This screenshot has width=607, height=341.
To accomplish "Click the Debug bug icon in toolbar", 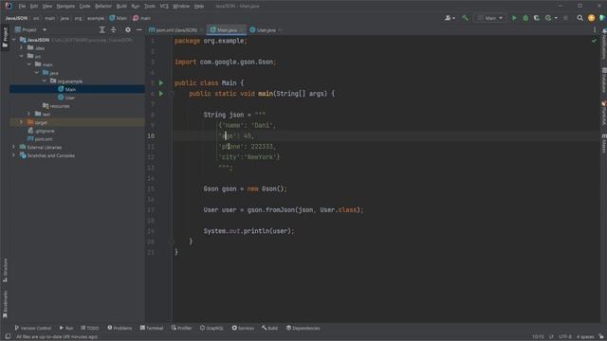I will pos(525,18).
